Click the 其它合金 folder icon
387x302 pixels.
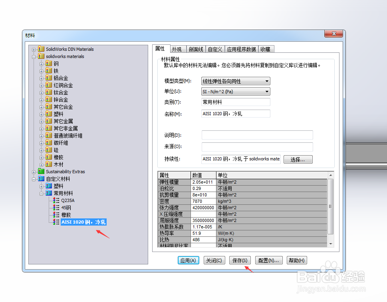(x=49, y=106)
